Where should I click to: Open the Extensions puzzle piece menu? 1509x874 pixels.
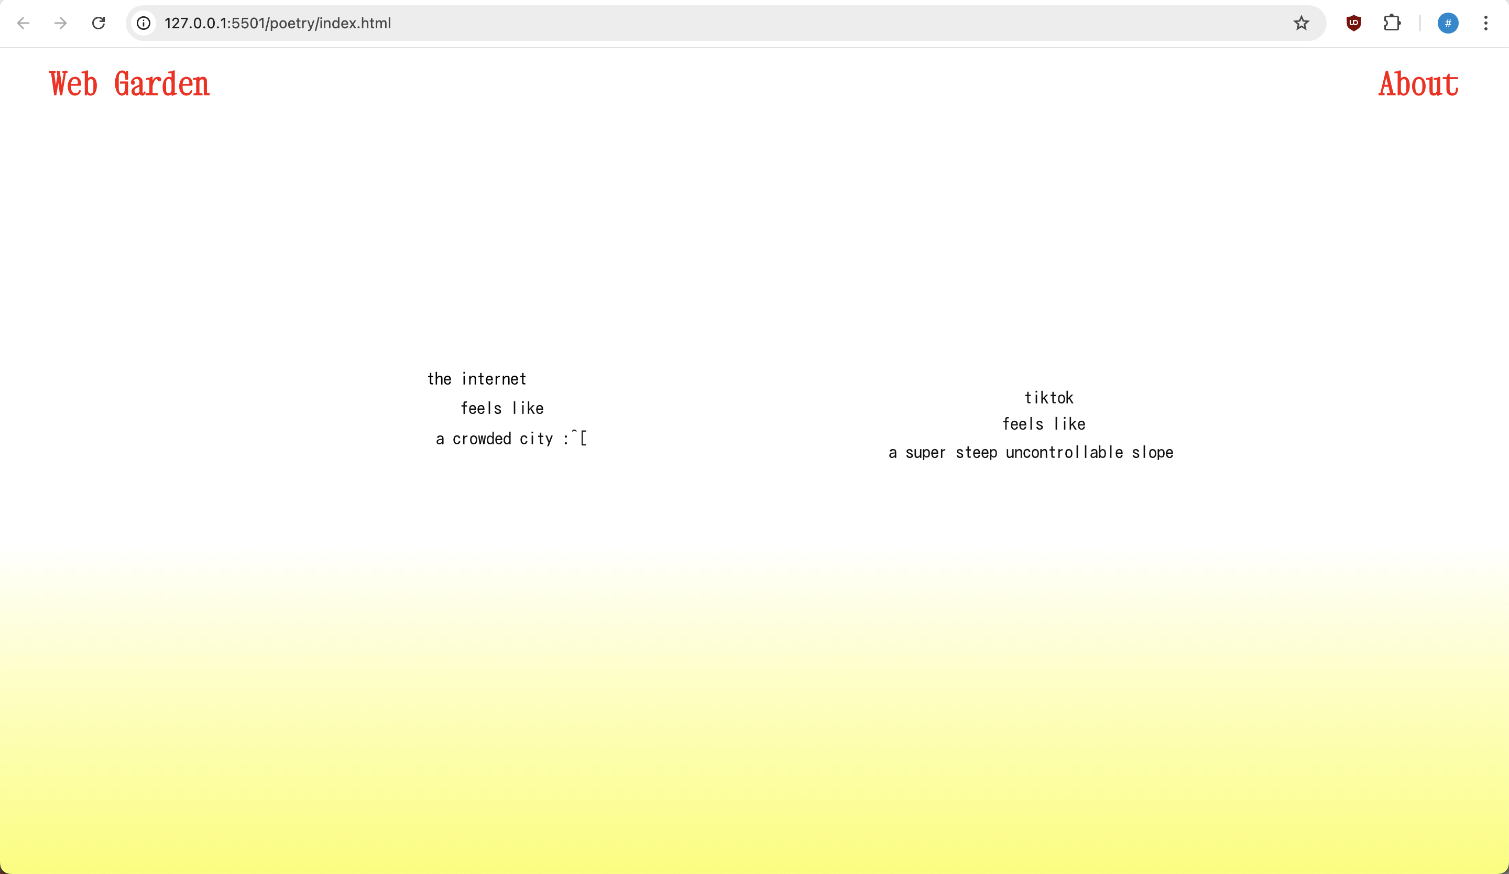[1392, 24]
